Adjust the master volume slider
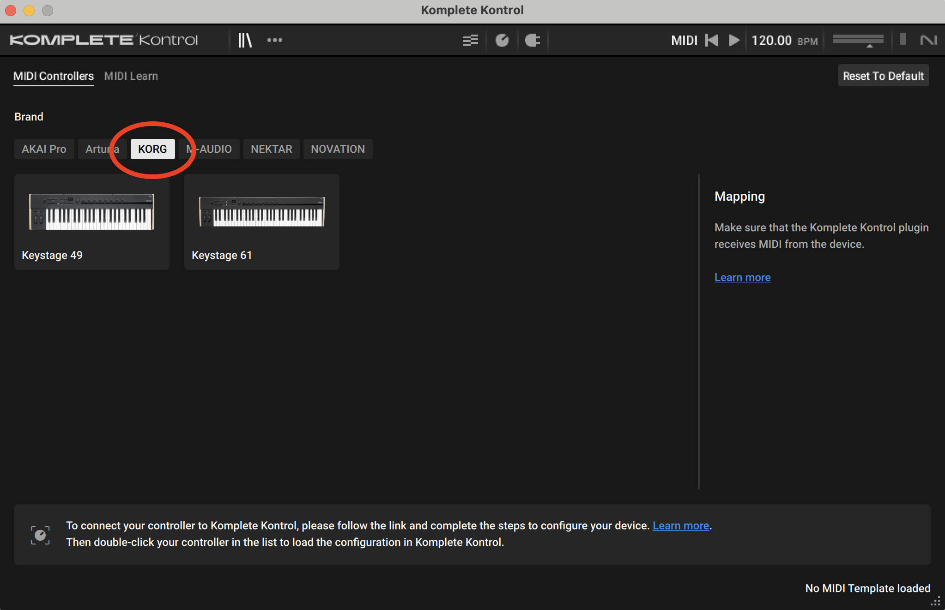945x610 pixels. click(858, 40)
